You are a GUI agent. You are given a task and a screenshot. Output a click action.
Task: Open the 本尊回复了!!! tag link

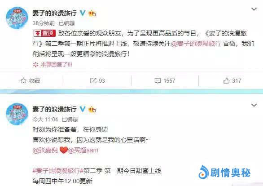pyautogui.click(x=53, y=64)
